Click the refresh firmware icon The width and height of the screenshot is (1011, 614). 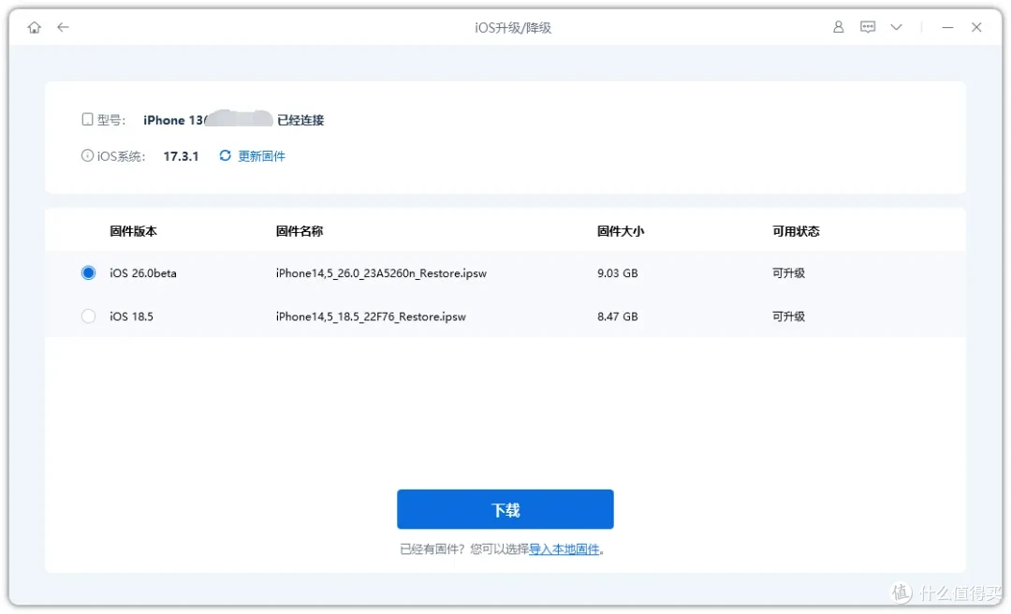pos(225,155)
